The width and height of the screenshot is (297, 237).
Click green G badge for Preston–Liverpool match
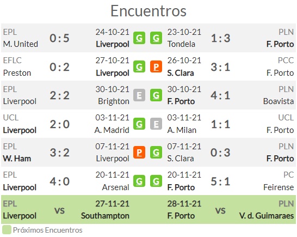pyautogui.click(x=139, y=66)
